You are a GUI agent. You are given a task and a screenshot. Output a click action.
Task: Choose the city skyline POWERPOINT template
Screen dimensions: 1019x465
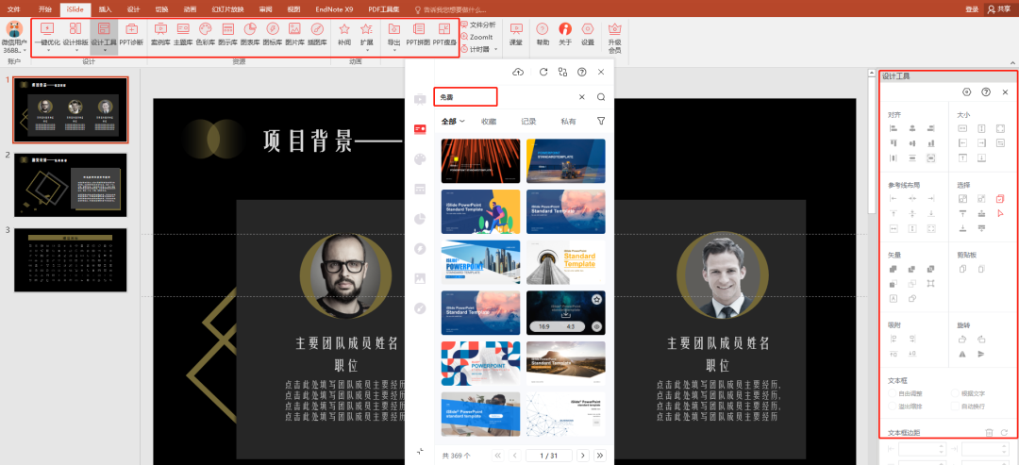[481, 262]
